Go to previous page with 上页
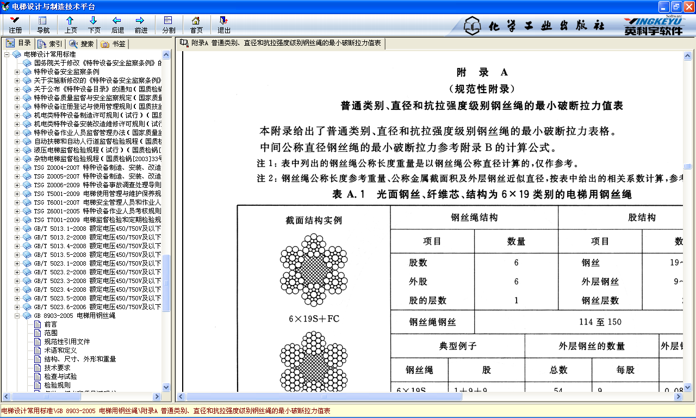 (x=71, y=24)
